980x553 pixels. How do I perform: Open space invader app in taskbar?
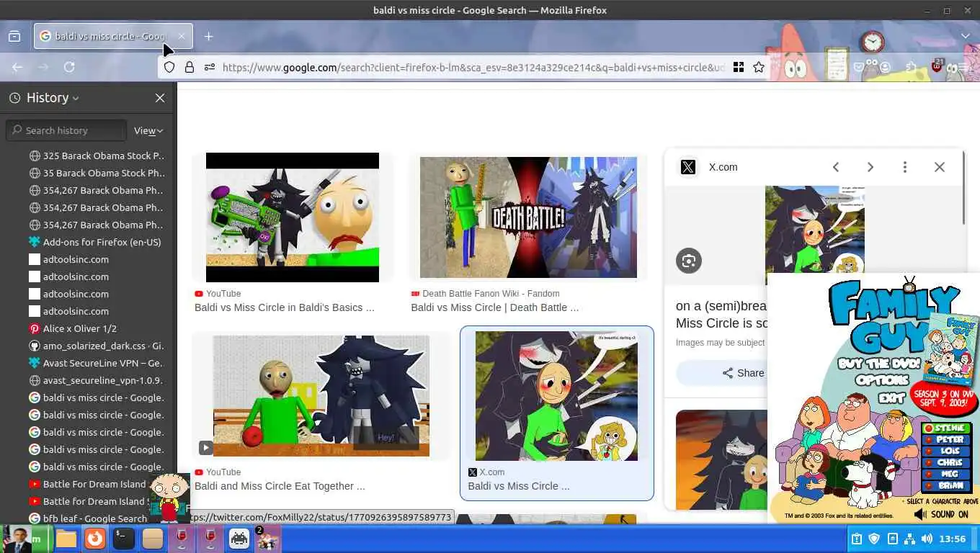(239, 539)
